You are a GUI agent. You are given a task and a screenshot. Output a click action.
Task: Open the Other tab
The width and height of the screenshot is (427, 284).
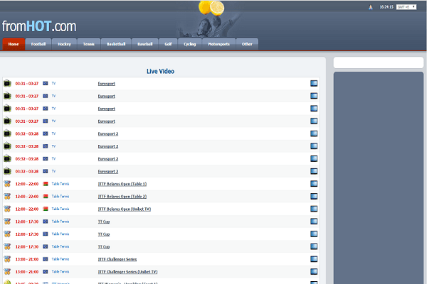click(247, 44)
